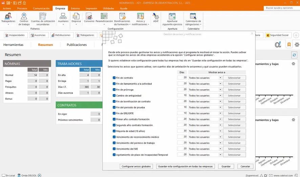Open the Procesos ribbon tab
Image resolution: width=300 pixels, height=177 pixels.
[x=22, y=8]
